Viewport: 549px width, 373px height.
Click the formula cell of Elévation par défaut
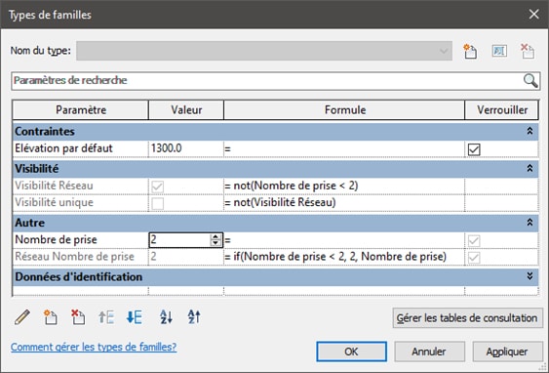click(x=344, y=148)
